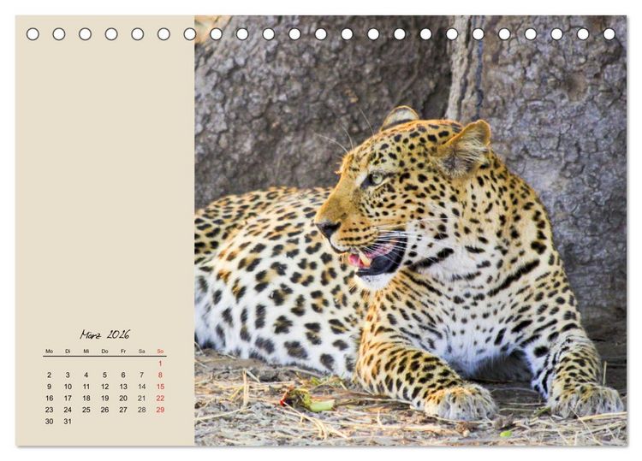The image size is (642, 461).
Task: Select the red Sunday date 8
Action: [x=160, y=375]
